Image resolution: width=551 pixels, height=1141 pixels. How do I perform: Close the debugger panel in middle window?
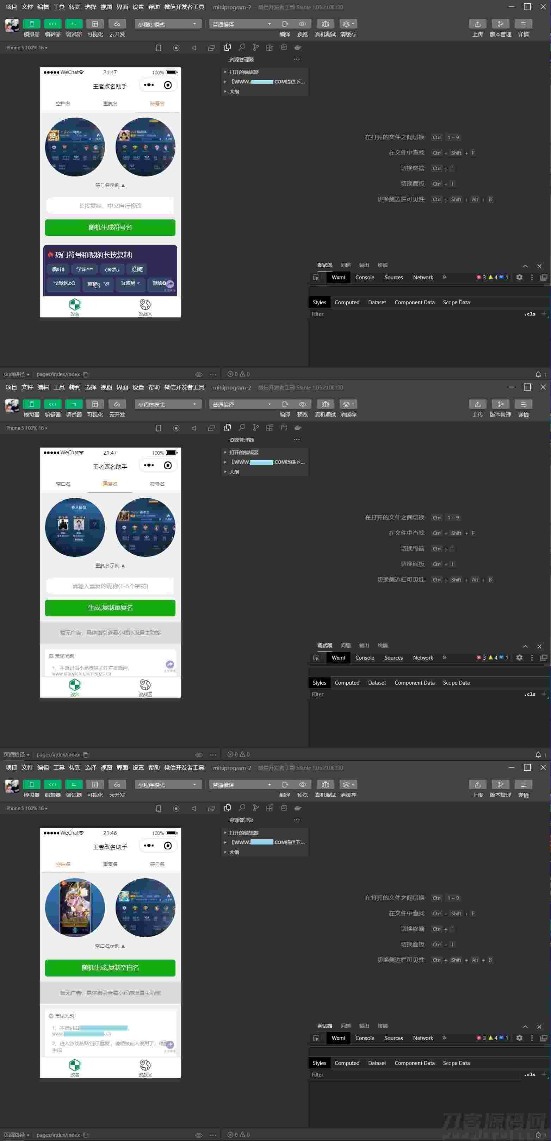click(539, 646)
